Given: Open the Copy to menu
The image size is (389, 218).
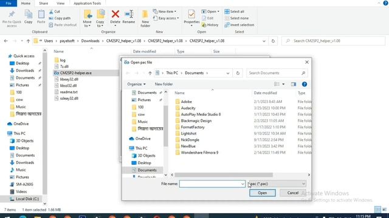Looking at the screenshot, I should point(100,19).
